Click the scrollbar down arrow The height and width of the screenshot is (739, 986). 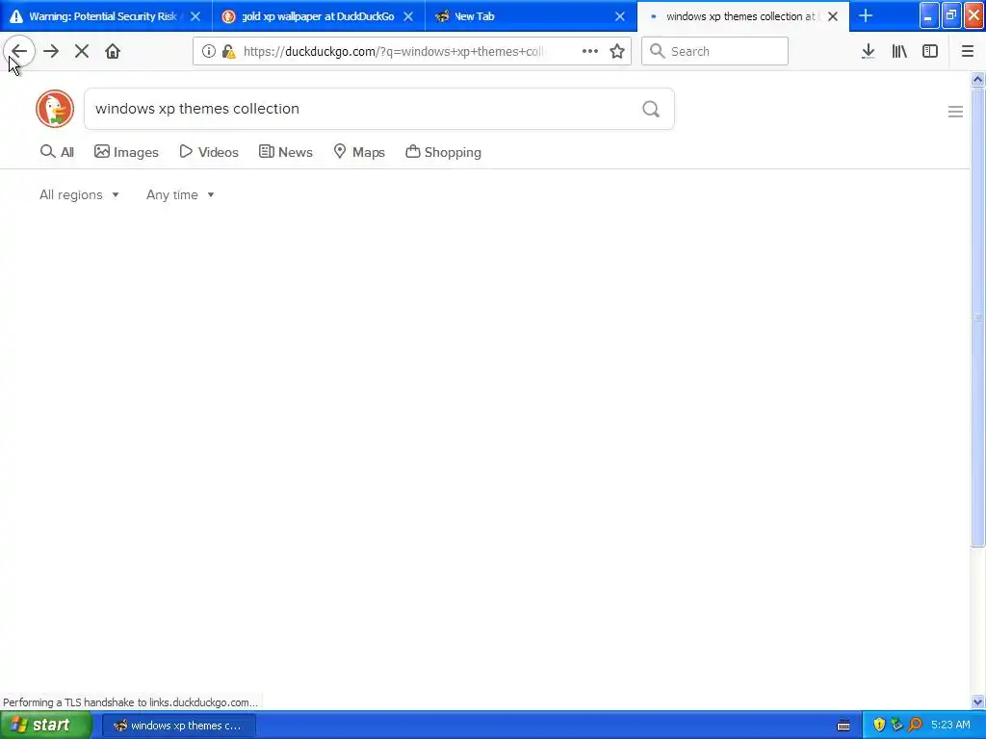pos(977,701)
